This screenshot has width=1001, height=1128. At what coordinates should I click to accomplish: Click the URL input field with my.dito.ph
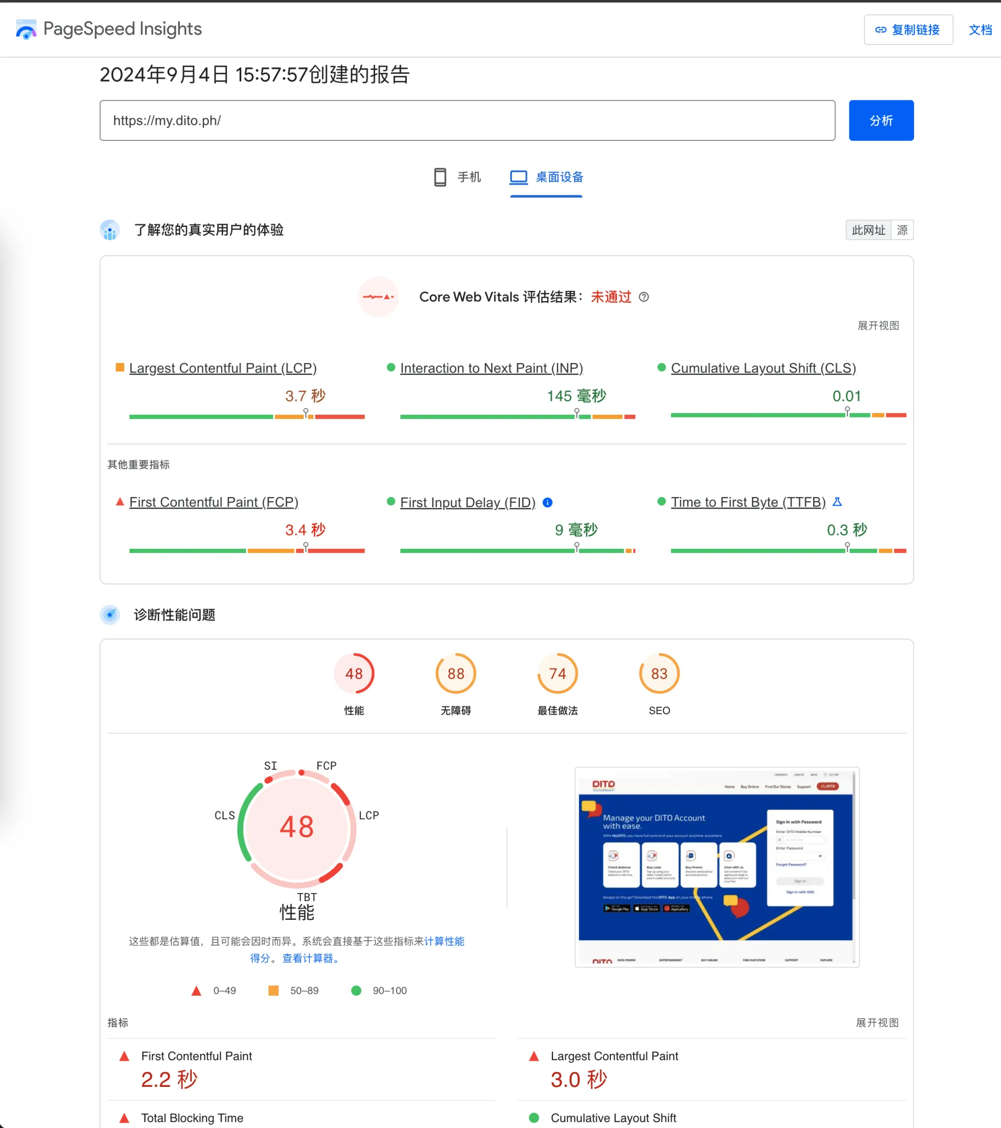click(x=467, y=120)
